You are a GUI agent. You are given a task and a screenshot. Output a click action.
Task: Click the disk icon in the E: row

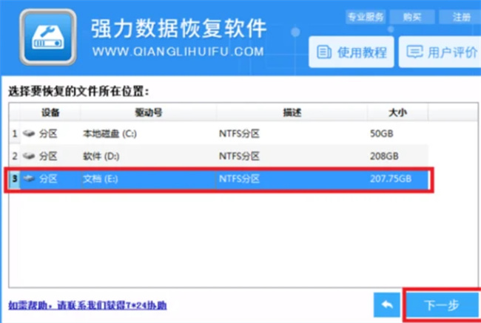coord(29,179)
